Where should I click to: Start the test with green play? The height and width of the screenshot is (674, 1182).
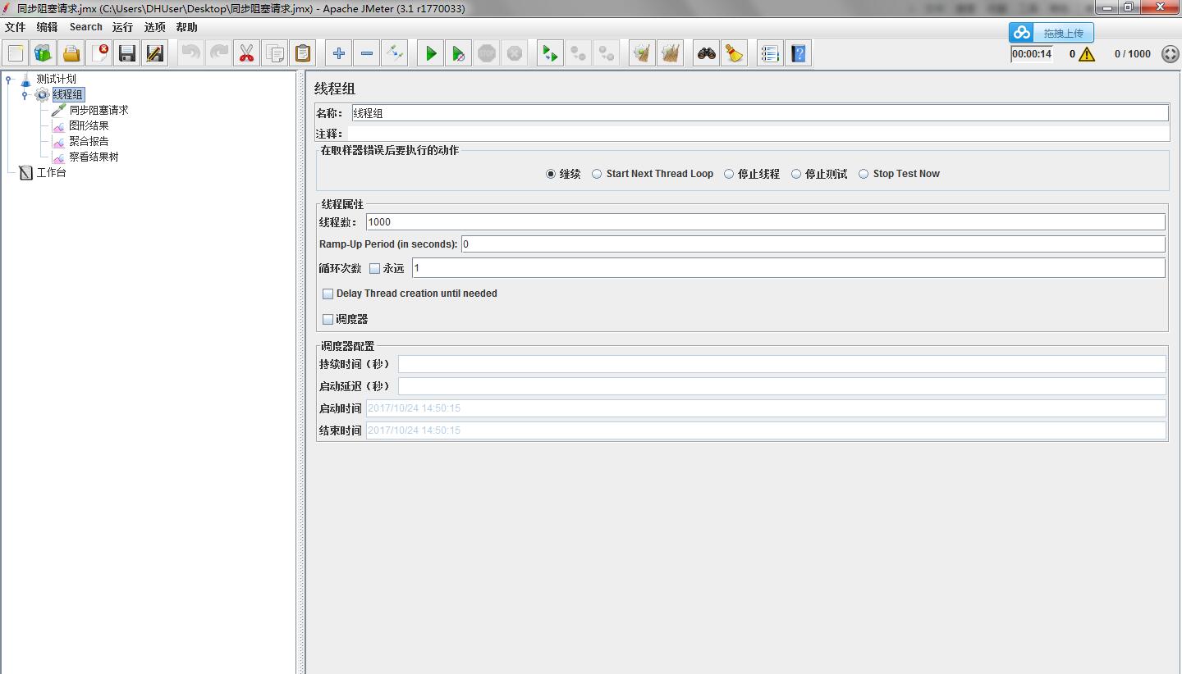pyautogui.click(x=431, y=53)
